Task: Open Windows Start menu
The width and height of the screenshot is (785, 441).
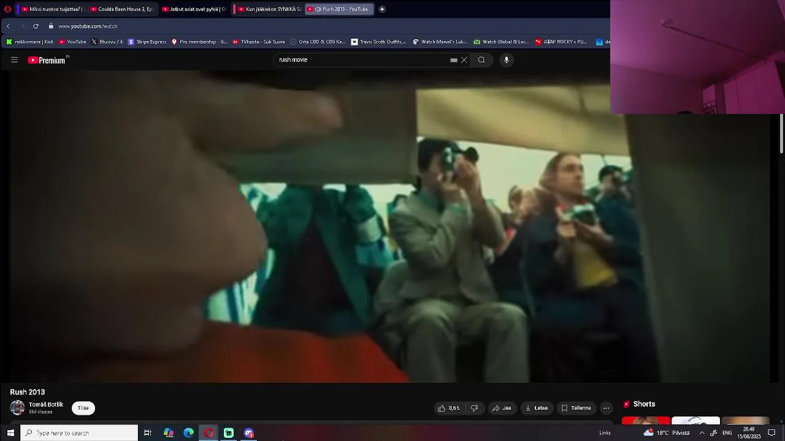Action: pyautogui.click(x=10, y=433)
